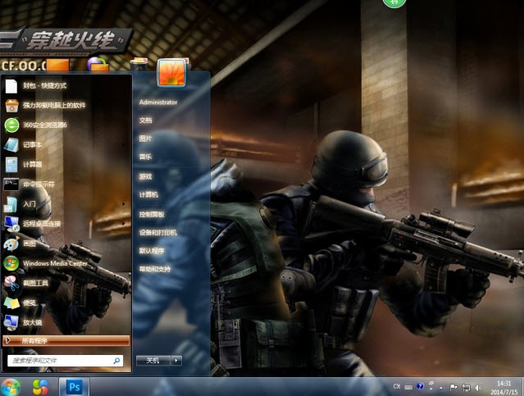Click the search magnifier in Start menu
Viewport: 524px width, 396px height.
click(116, 361)
